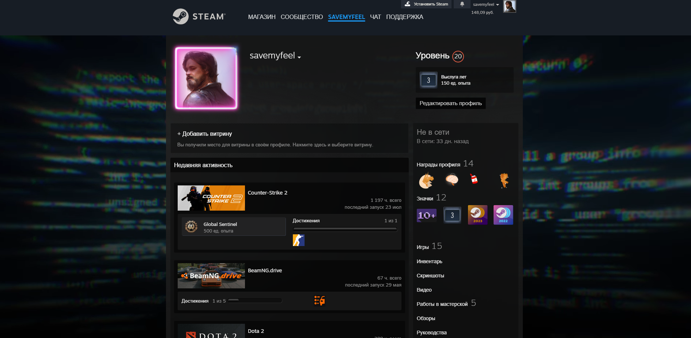This screenshot has height=338, width=691.
Task: Open Руководства link
Action: [x=431, y=333]
